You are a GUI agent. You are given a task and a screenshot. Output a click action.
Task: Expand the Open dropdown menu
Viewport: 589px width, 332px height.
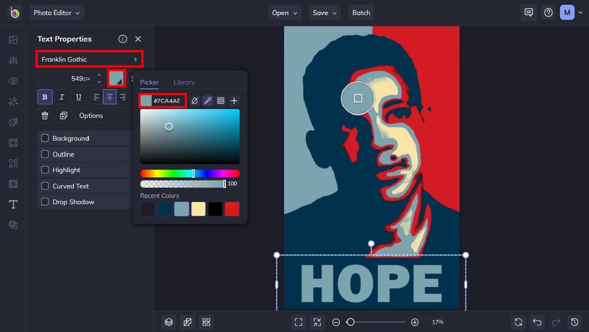285,12
